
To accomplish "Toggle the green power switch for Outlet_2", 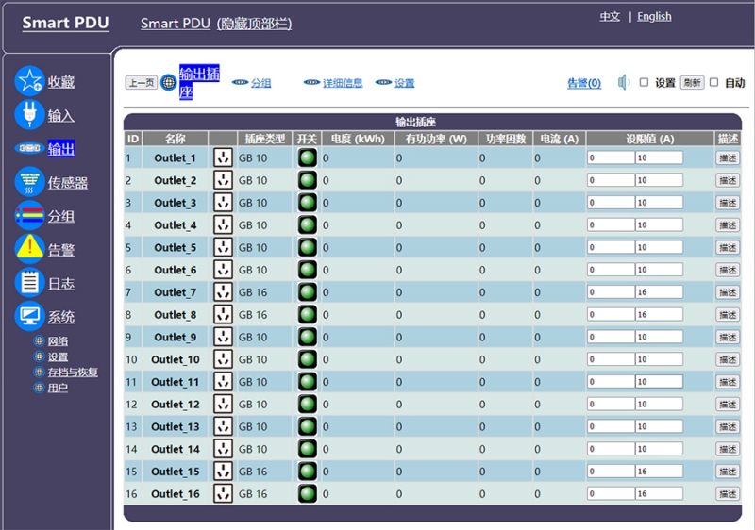I will pyautogui.click(x=308, y=180).
